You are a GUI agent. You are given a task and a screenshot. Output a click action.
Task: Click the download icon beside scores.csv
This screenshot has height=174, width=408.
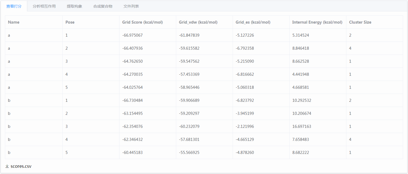pos(7,166)
